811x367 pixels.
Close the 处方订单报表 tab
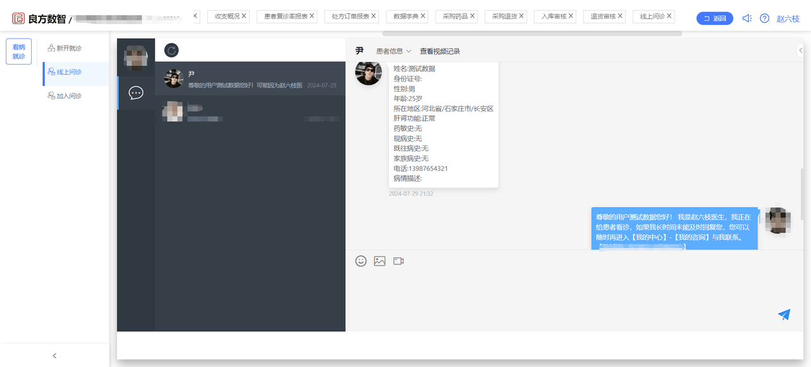coord(374,16)
